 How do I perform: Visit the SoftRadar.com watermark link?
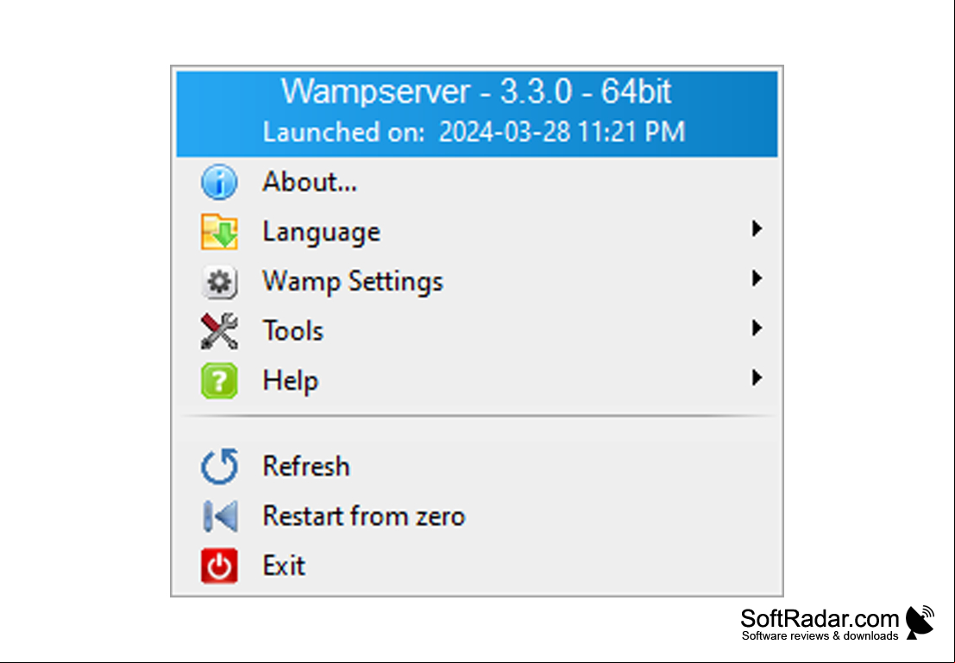(837, 623)
